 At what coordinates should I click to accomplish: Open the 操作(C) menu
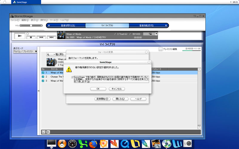coord(44,20)
